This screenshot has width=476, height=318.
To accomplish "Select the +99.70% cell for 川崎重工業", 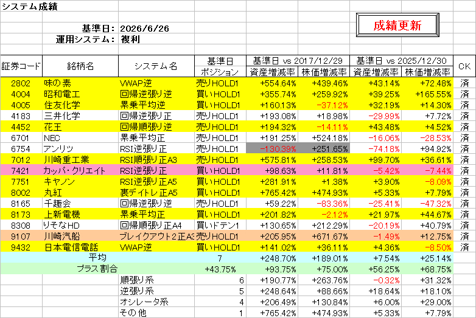I will (376, 160).
